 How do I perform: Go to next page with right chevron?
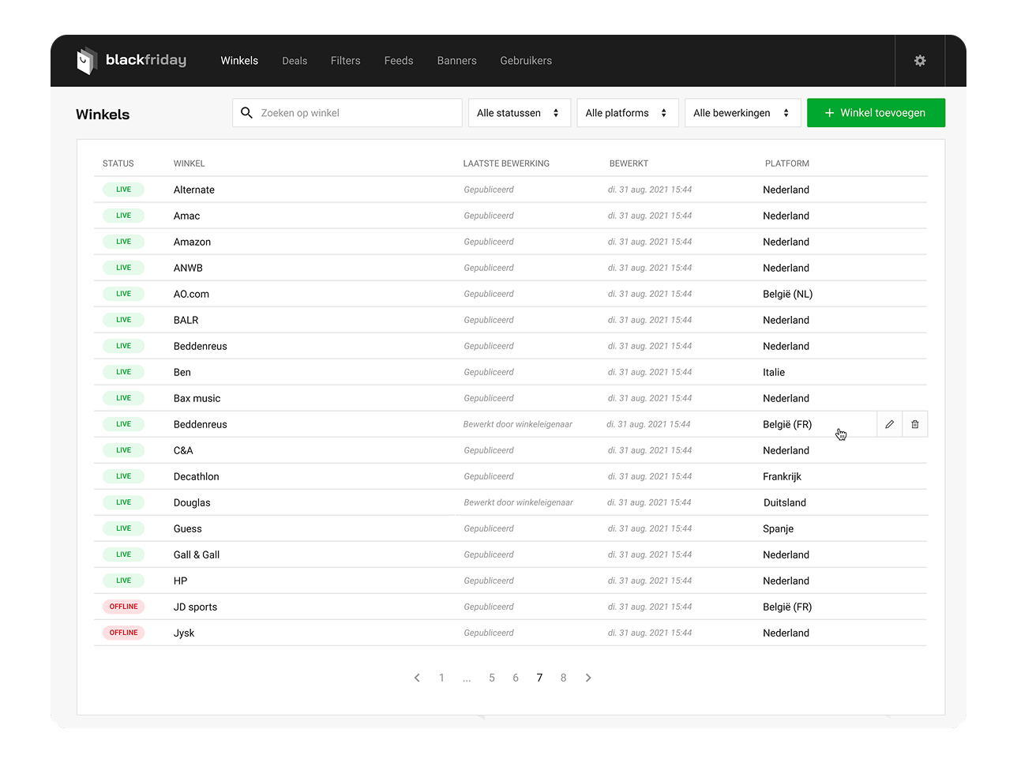click(588, 678)
